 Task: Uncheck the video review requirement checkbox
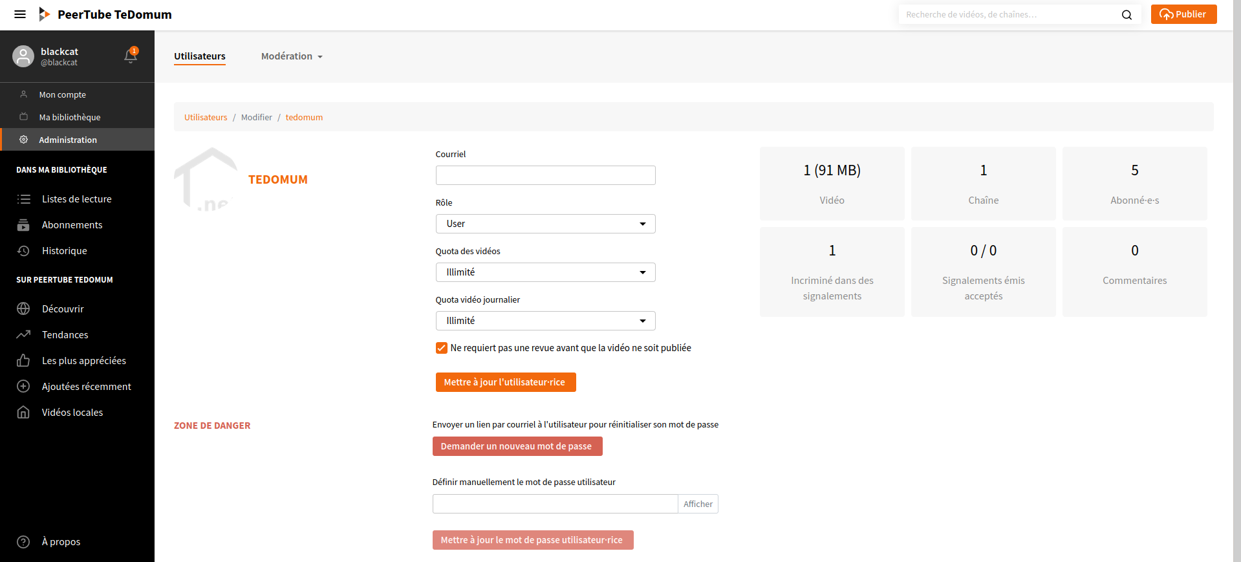point(442,348)
